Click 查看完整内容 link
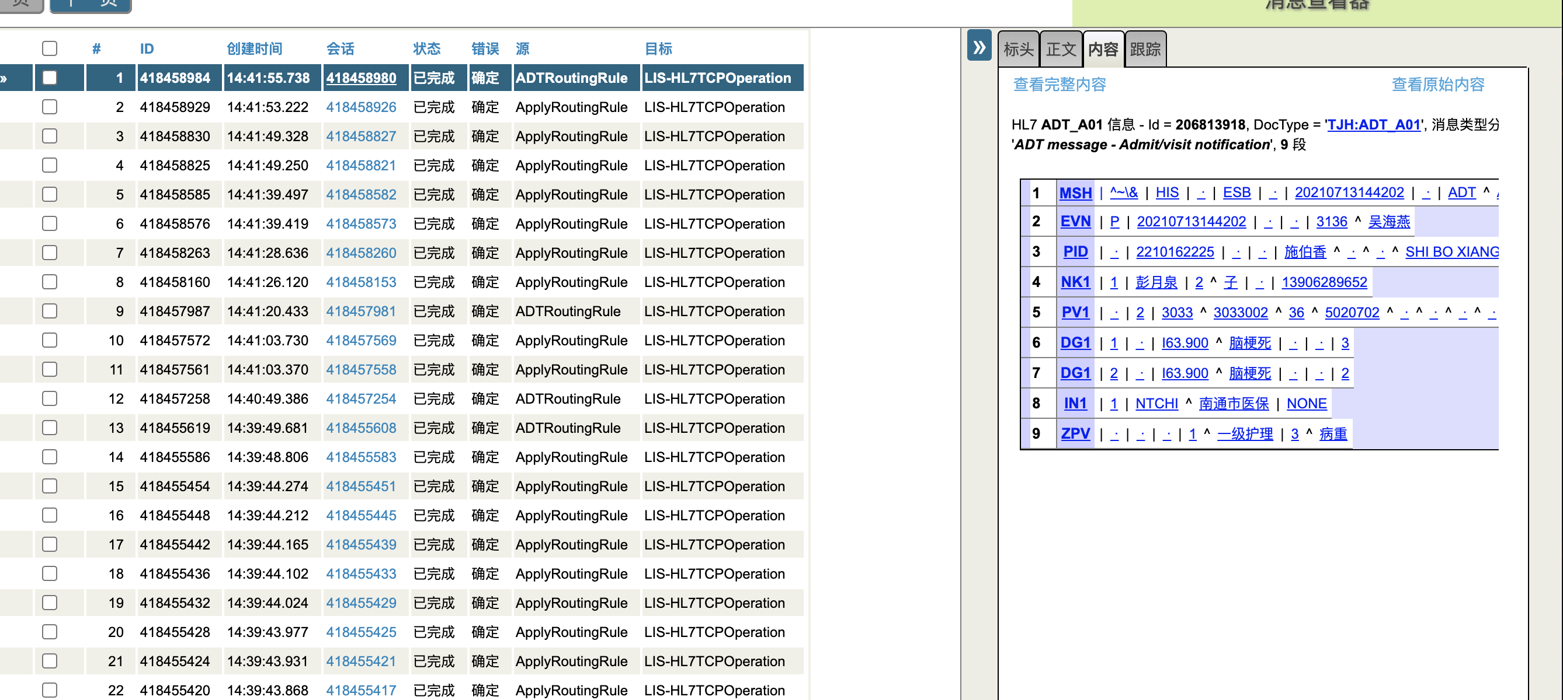 click(1060, 84)
